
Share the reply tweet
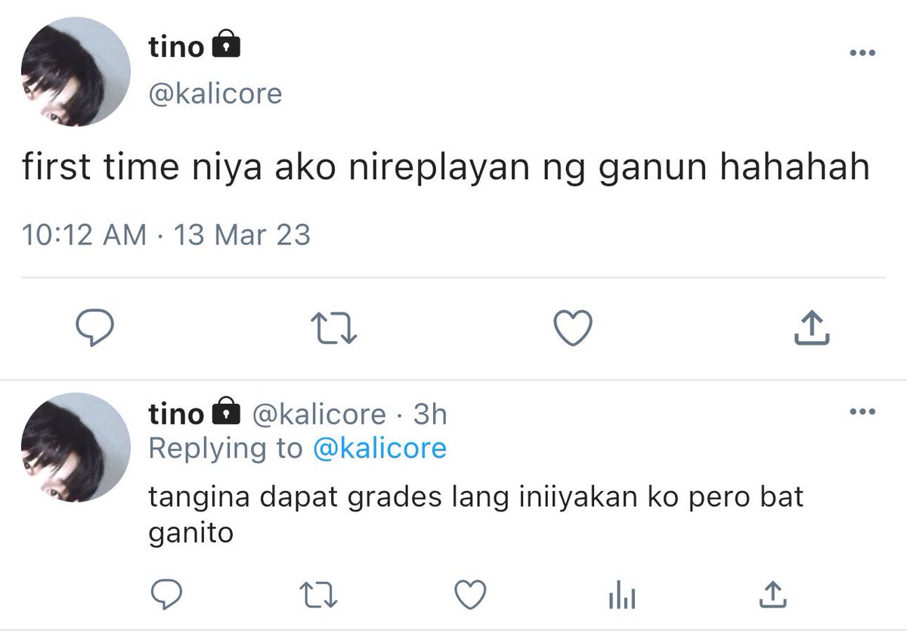point(772,595)
